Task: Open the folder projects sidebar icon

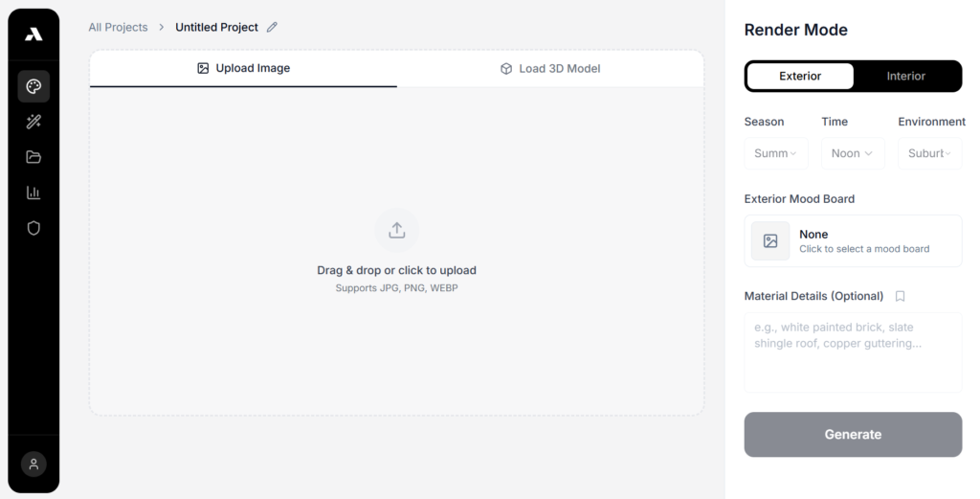Action: 33,157
